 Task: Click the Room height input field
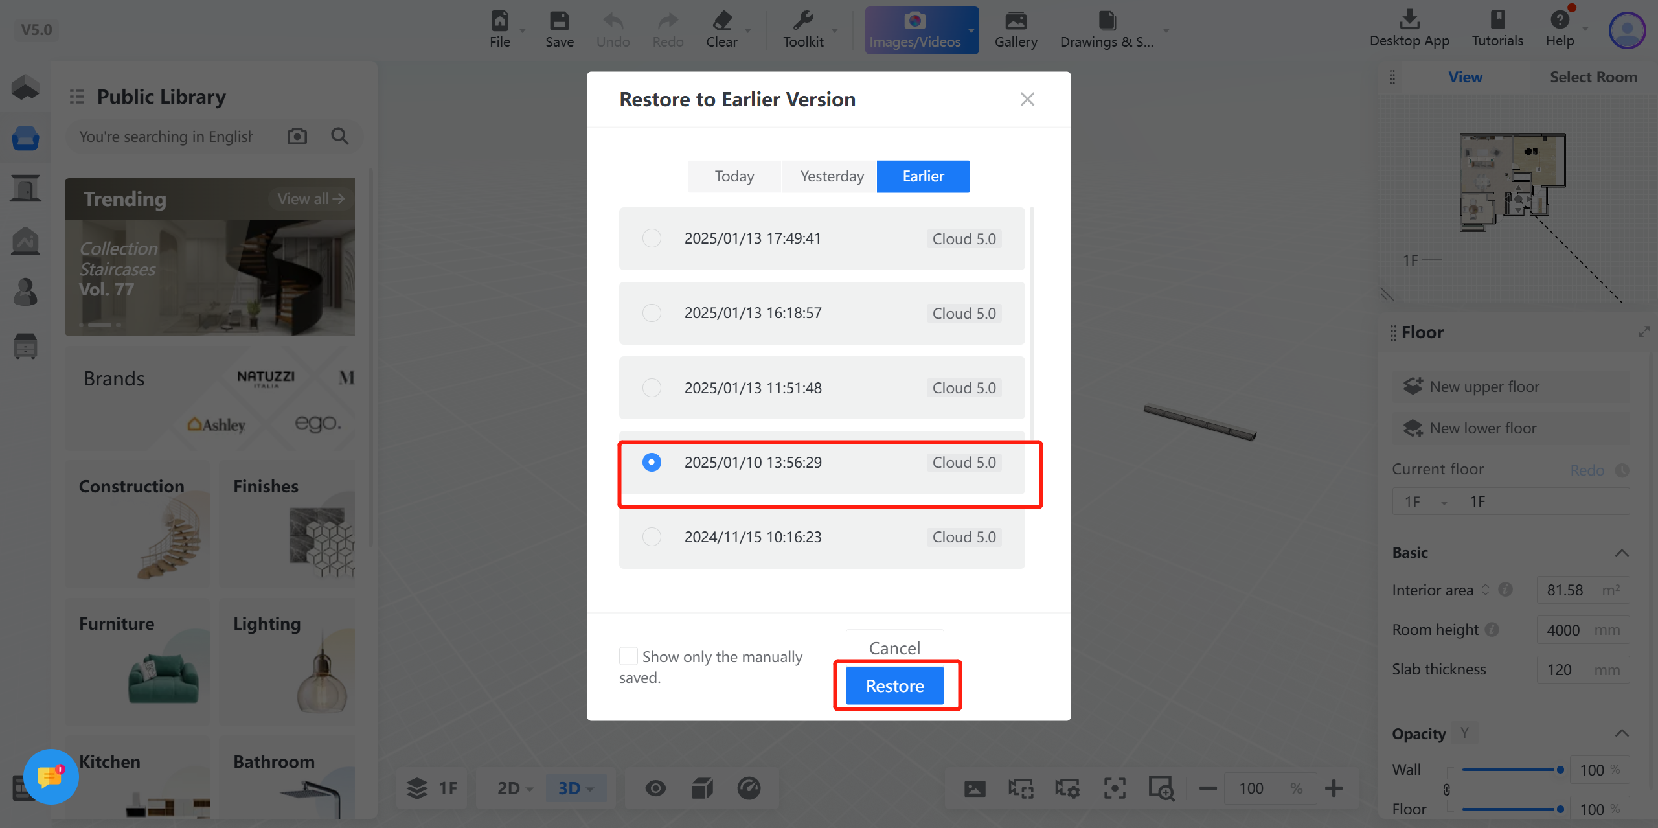coord(1567,630)
